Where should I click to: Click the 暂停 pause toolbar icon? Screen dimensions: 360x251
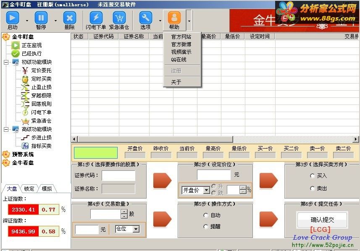41,18
